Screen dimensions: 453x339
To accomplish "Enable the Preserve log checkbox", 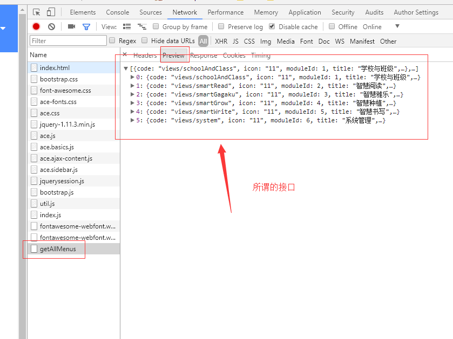I will coord(221,26).
